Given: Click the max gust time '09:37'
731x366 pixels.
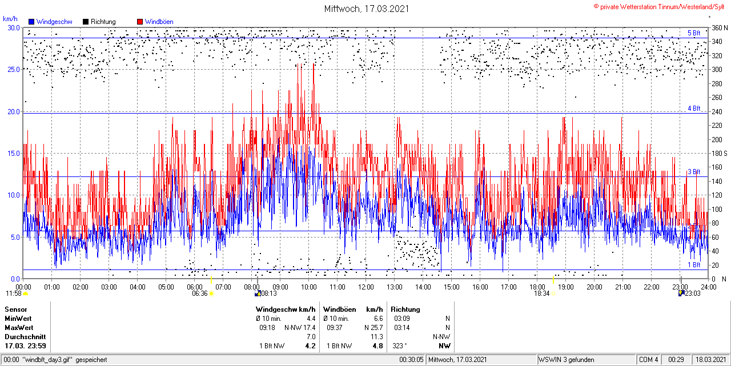Looking at the screenshot, I should coord(335,328).
